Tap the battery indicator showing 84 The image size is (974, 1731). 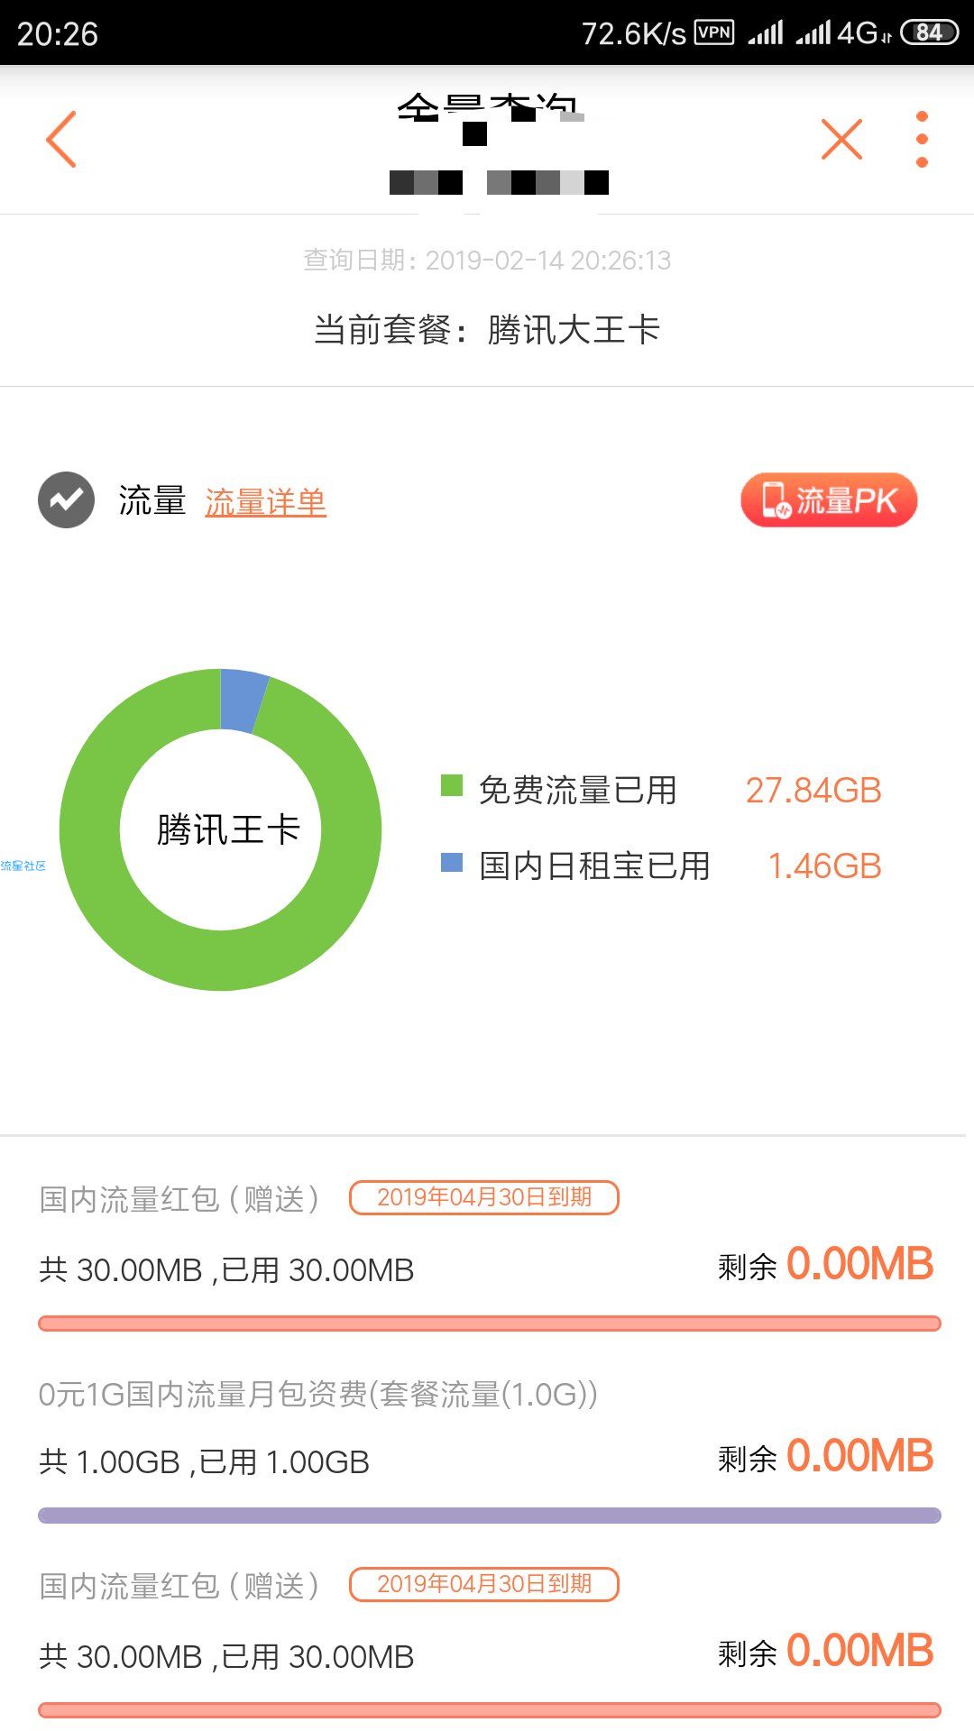(x=929, y=32)
